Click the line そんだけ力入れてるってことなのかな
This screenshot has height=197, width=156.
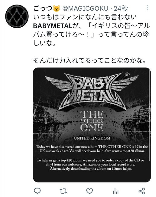coord(90,61)
